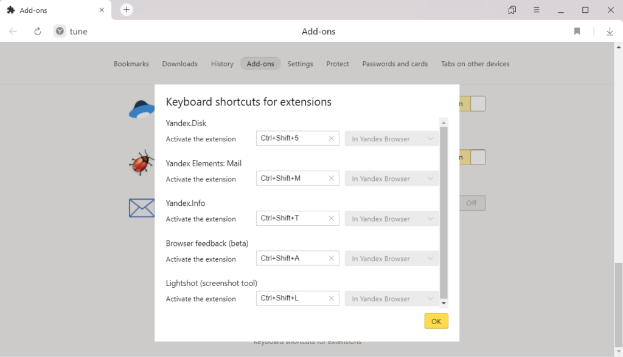Switch to the Settings tab
This screenshot has width=623, height=357.
click(x=300, y=64)
